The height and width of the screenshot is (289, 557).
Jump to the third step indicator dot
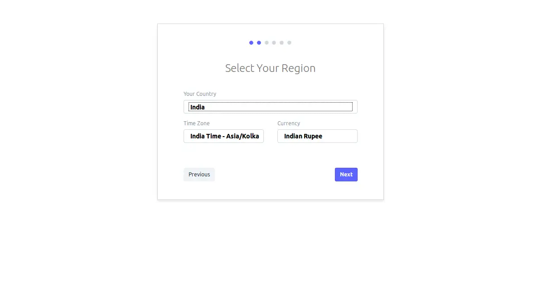pyautogui.click(x=266, y=43)
